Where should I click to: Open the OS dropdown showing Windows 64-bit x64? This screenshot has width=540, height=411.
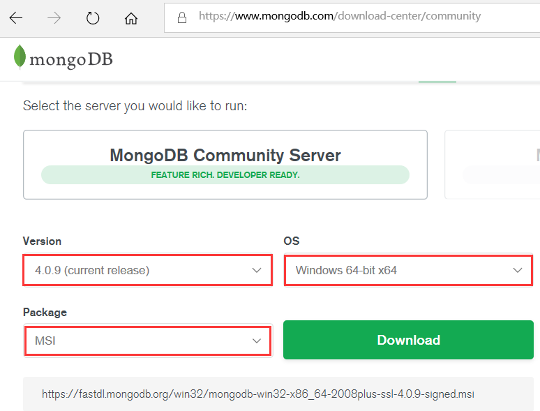click(408, 270)
